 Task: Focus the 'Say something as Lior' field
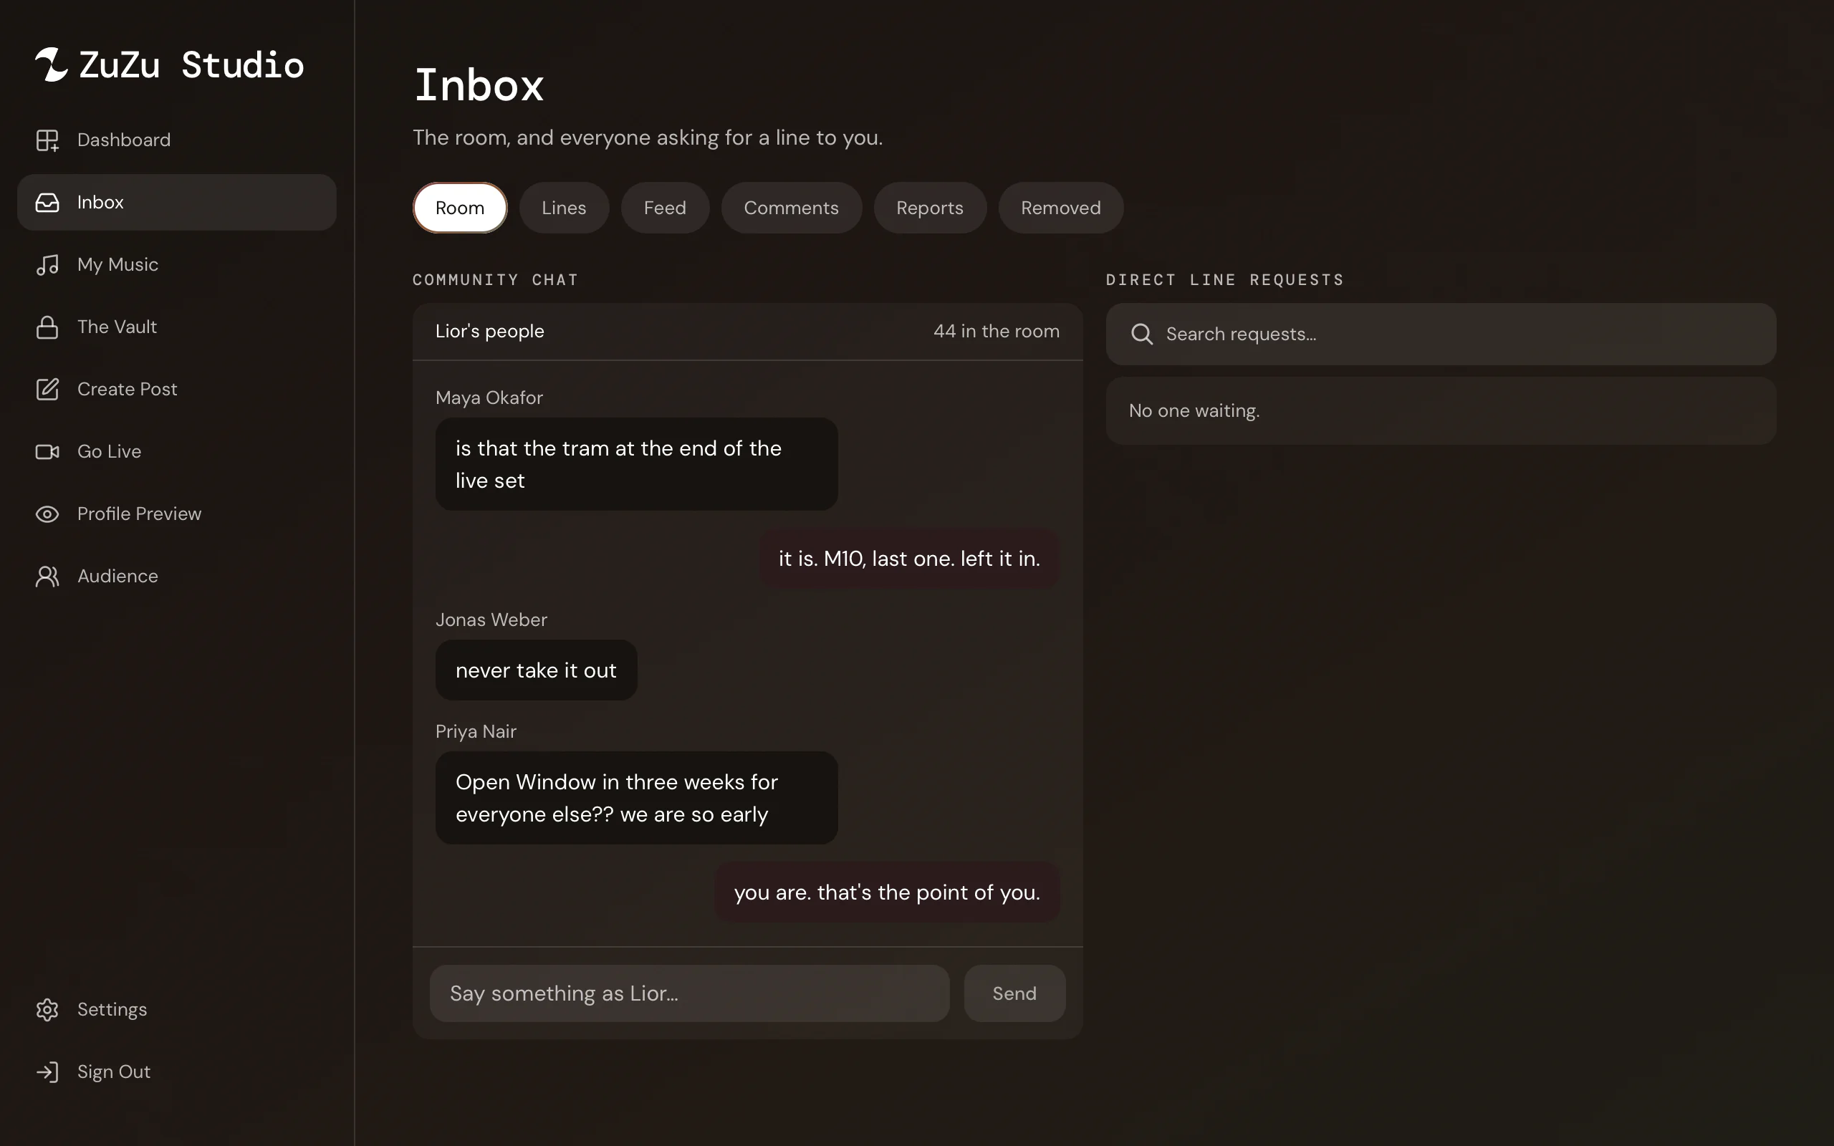coord(689,993)
